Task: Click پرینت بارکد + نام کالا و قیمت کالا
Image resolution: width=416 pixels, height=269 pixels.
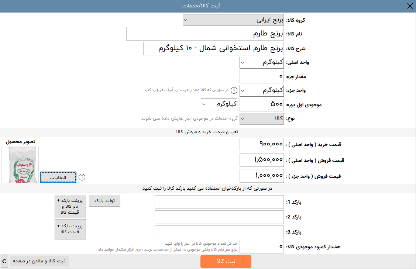Action: click(70, 207)
